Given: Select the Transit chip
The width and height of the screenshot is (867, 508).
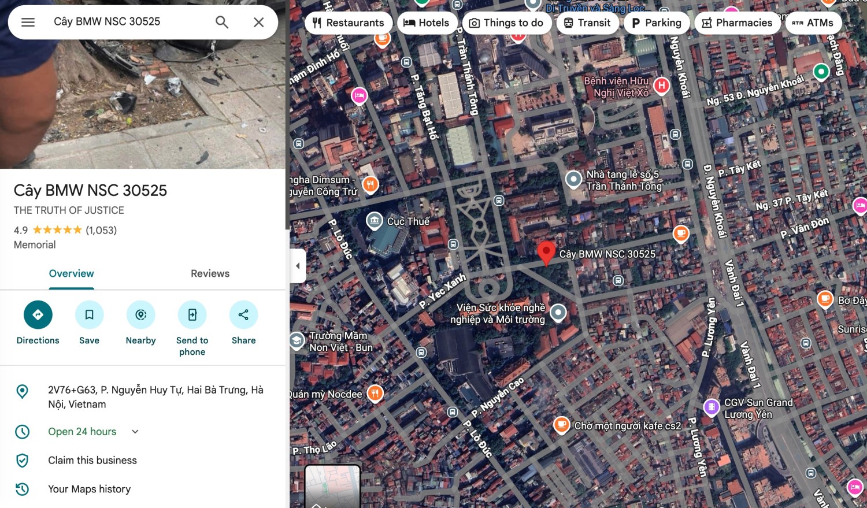Looking at the screenshot, I should click(x=587, y=23).
